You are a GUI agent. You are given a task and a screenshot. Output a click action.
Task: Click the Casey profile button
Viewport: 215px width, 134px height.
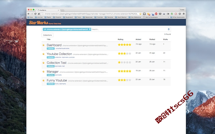coord(182,10)
